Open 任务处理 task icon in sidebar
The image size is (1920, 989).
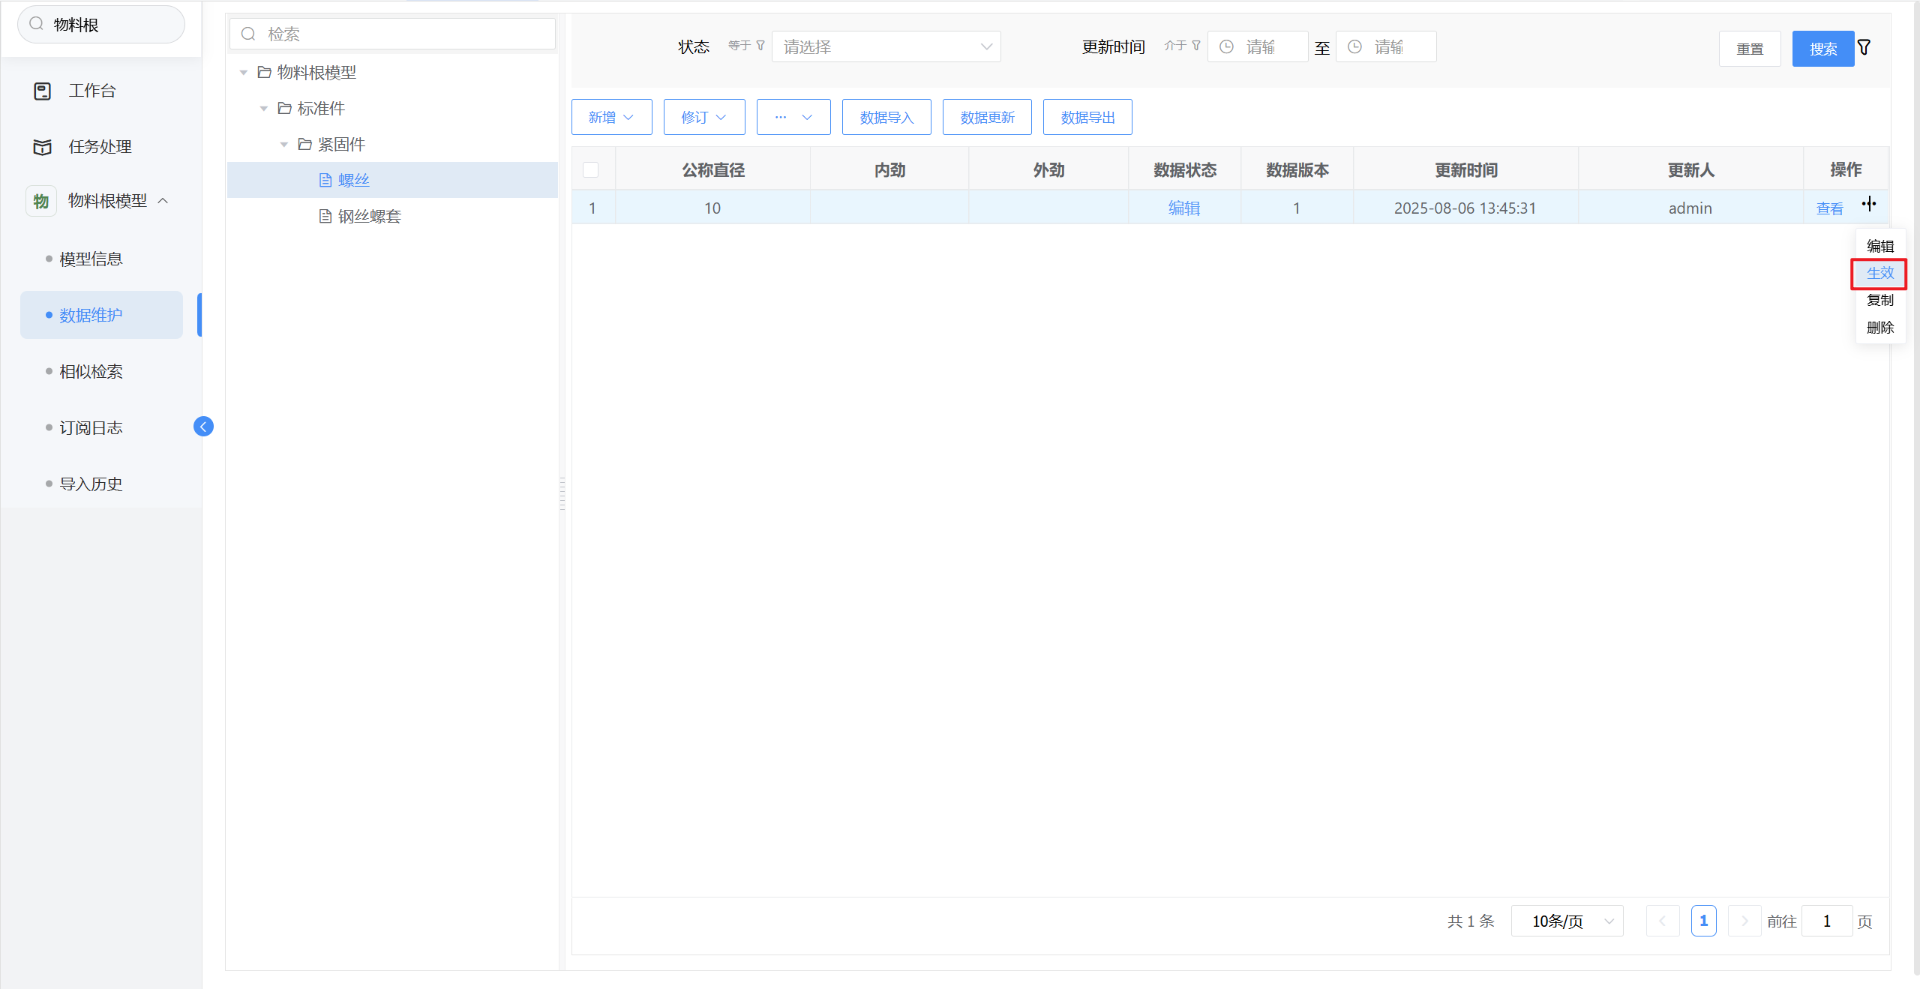[x=43, y=147]
